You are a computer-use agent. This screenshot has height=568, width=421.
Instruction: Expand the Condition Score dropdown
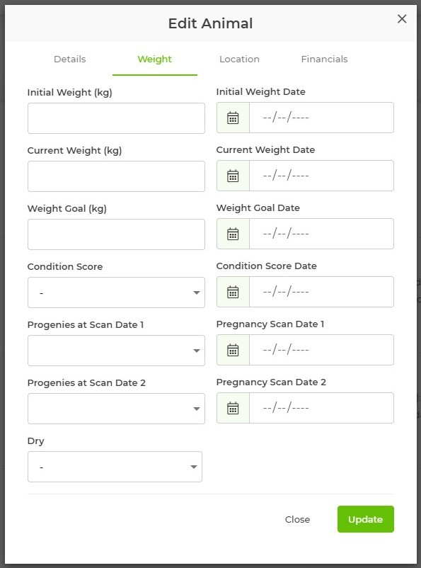coord(116,292)
